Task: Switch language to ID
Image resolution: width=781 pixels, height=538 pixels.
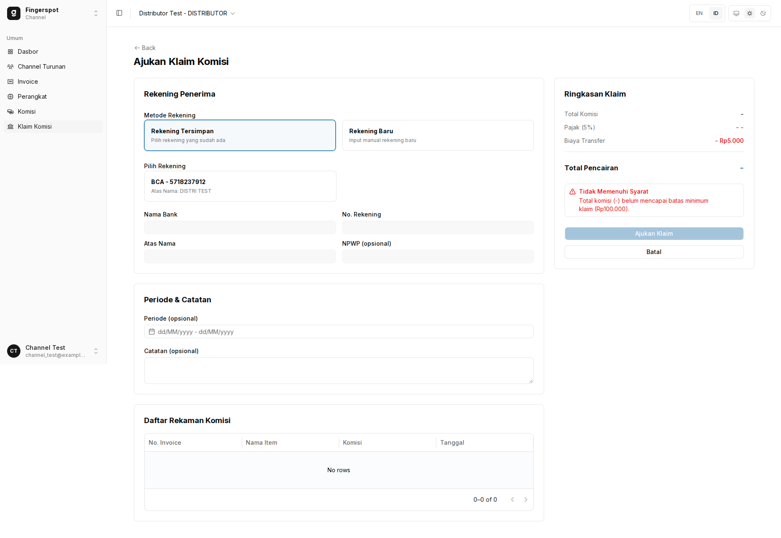Action: (716, 13)
